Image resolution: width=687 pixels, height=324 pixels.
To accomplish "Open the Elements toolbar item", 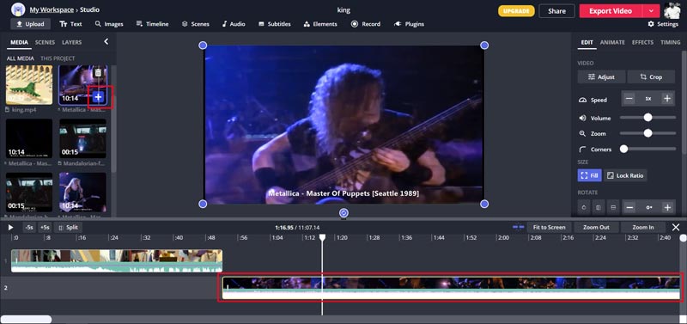I will pos(320,24).
